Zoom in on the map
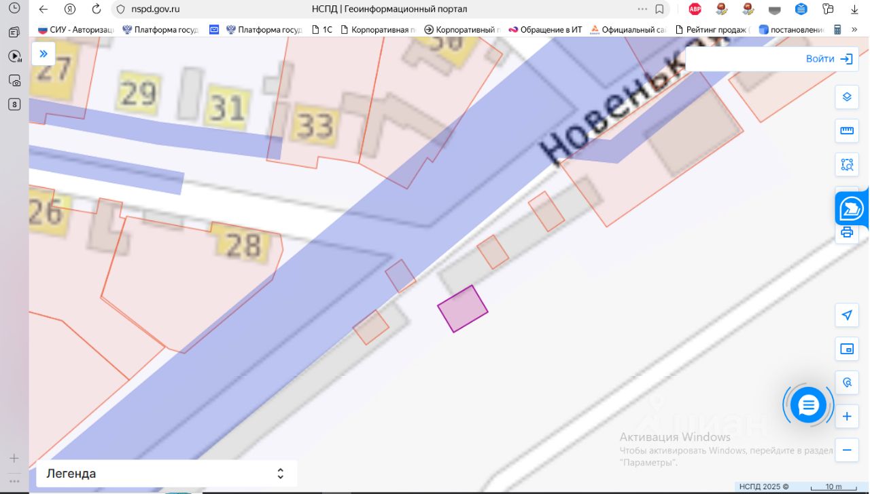 pyautogui.click(x=847, y=416)
